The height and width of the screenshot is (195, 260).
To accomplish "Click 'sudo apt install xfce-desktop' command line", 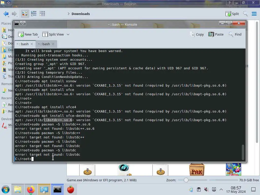I will [x=53, y=116].
